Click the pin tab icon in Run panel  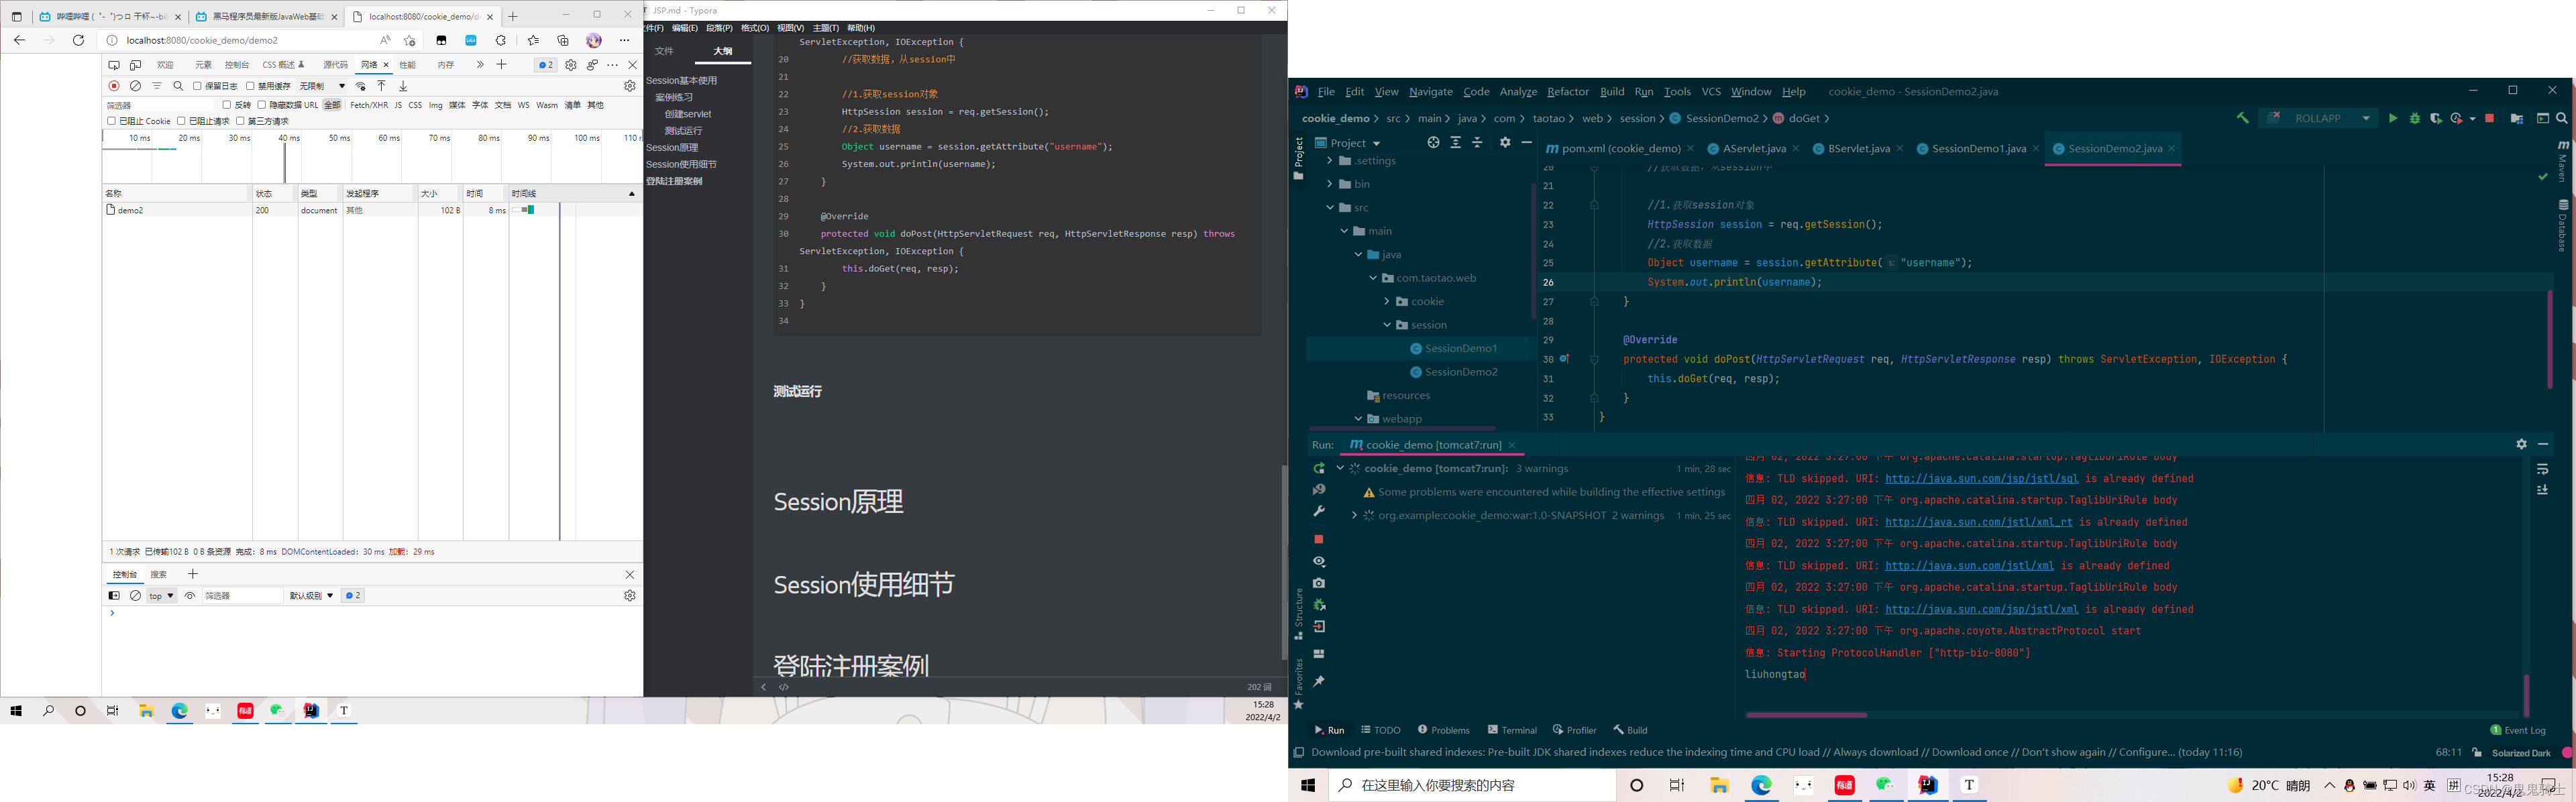(x=1319, y=681)
